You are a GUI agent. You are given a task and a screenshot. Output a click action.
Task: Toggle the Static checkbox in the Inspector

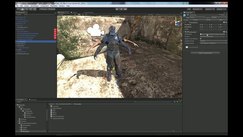pyautogui.click(x=220, y=15)
